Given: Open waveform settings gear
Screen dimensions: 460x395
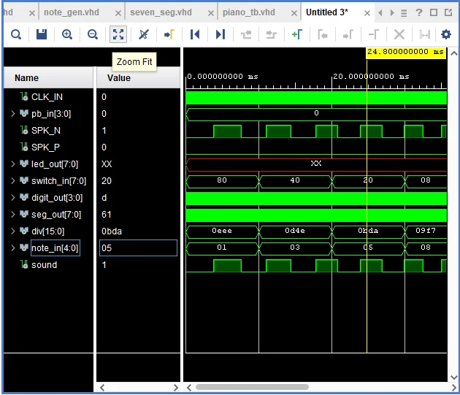Looking at the screenshot, I should point(446,34).
